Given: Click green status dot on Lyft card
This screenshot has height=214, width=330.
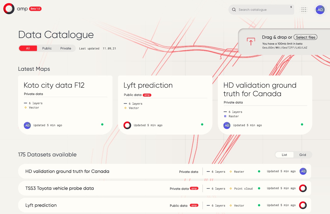Looking at the screenshot, I should pos(202,124).
